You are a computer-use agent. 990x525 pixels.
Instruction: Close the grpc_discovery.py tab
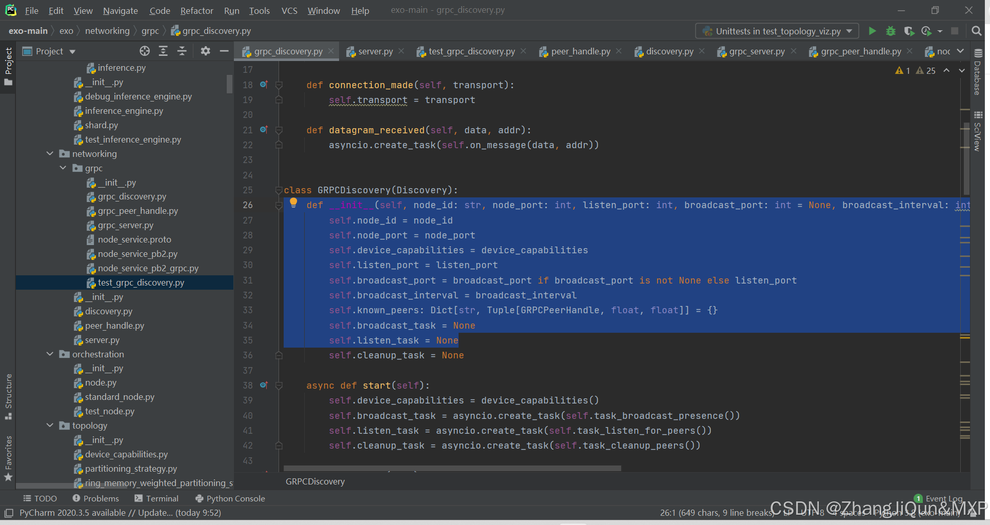331,51
